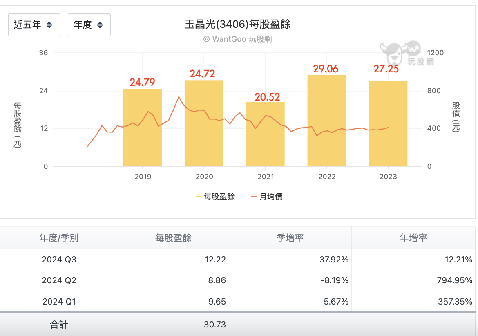478x336 pixels.
Task: Click the © WantGoo 玩股網 credit text
Action: tap(237, 39)
